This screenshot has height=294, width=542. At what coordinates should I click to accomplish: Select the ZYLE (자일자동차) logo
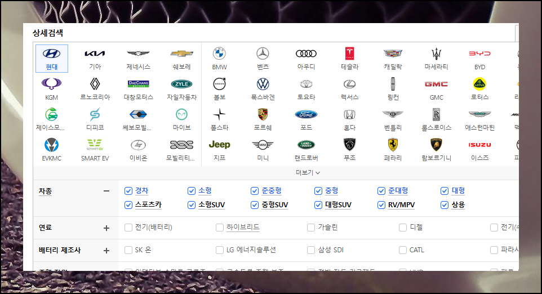[182, 84]
